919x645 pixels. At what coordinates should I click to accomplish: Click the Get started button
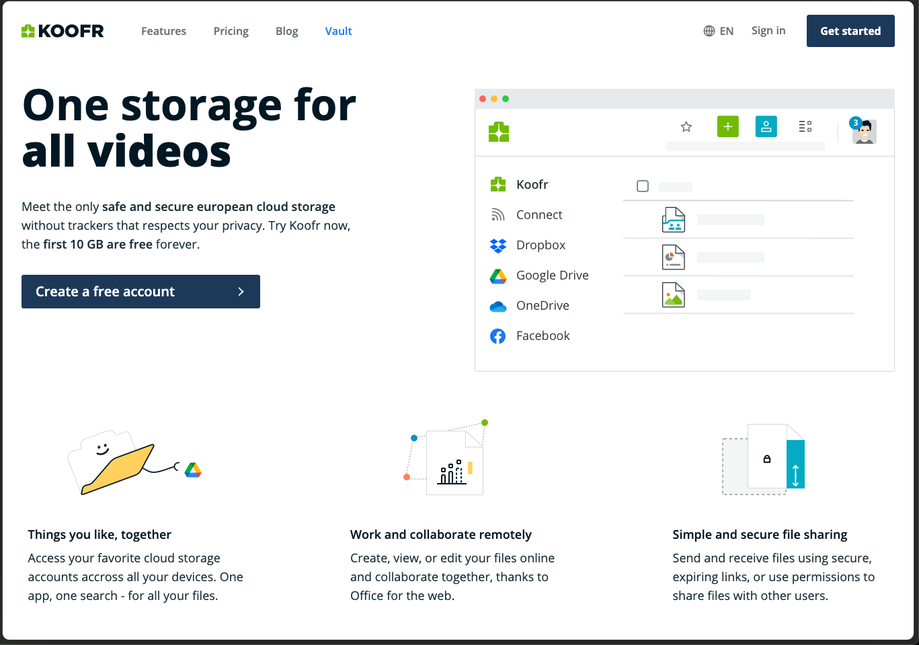[x=850, y=31]
